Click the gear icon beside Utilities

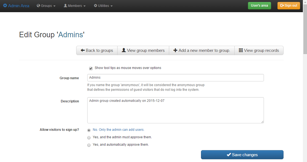tap(96, 6)
